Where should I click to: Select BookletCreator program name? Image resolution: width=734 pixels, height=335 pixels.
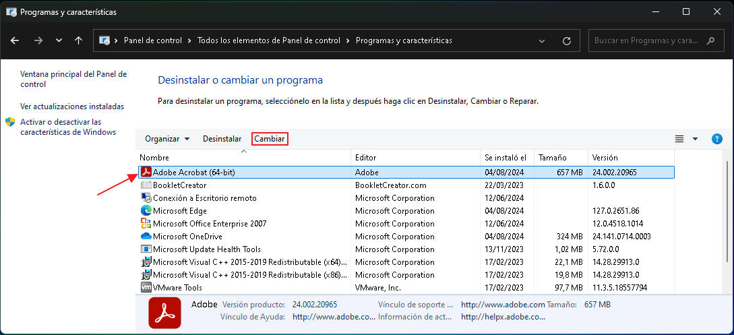tap(180, 185)
